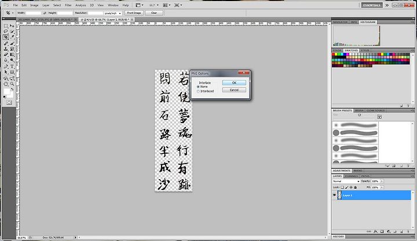Open the Fill slider arrow
The height and width of the screenshot is (241, 417).
coord(382,187)
